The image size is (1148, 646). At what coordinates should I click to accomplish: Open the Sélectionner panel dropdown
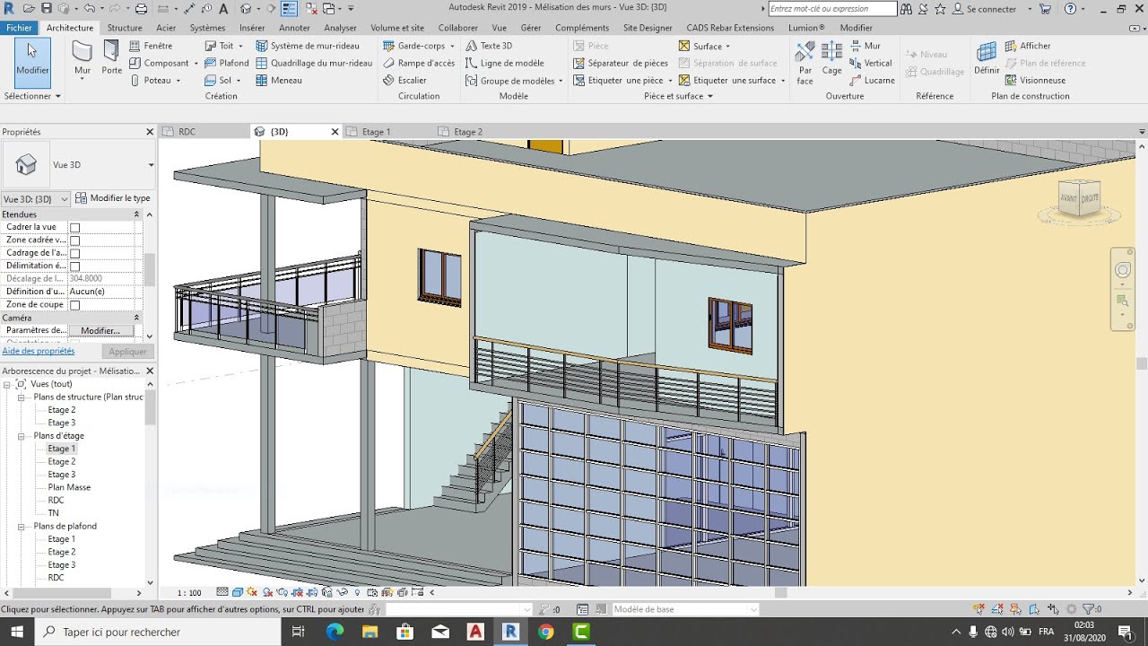click(x=32, y=96)
